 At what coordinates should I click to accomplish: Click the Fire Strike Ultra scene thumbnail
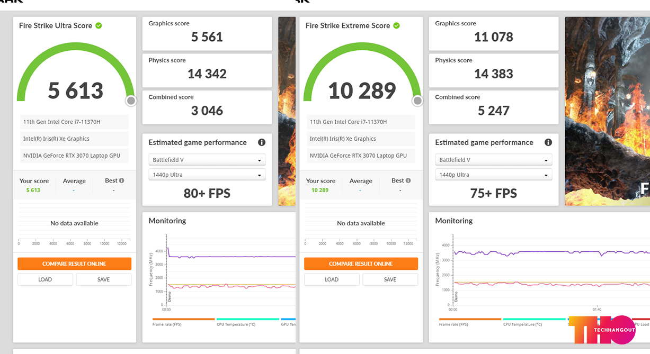[287, 111]
